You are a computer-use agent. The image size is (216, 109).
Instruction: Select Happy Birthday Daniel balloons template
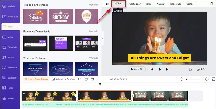pos(35,16)
